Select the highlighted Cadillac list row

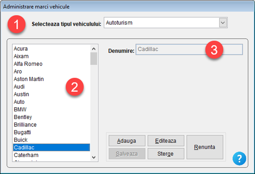pos(51,148)
